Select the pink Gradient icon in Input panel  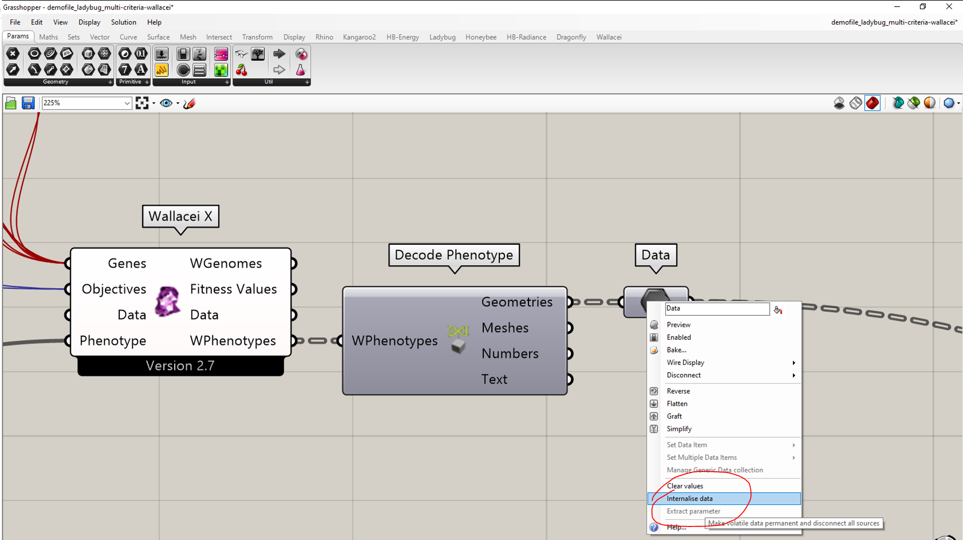click(221, 54)
